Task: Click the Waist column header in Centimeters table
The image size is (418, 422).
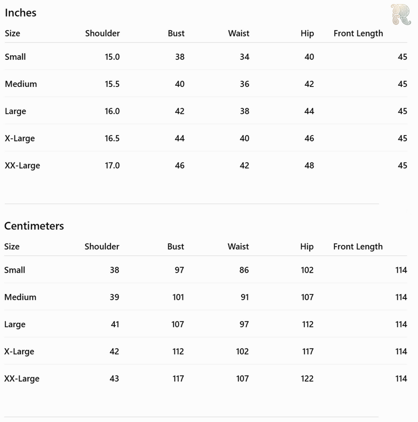Action: click(x=238, y=247)
